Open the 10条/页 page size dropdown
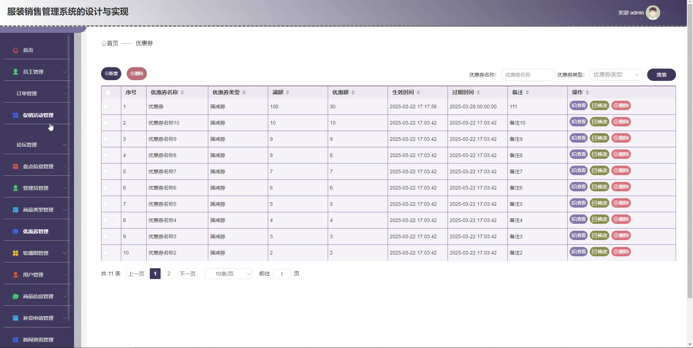693x348 pixels. tap(228, 274)
